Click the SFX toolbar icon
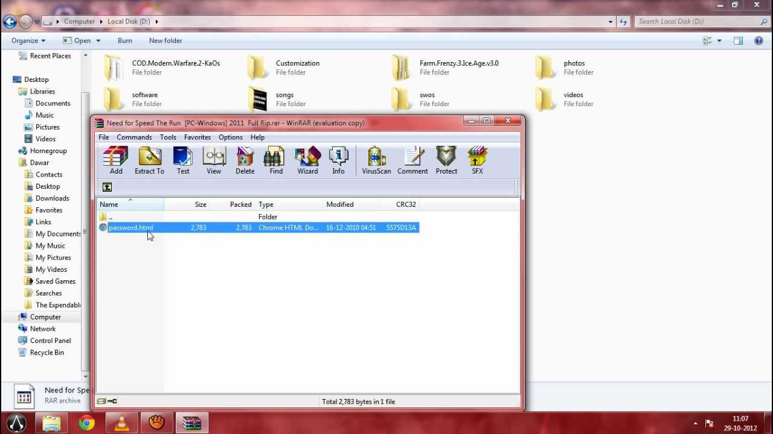773x434 pixels. 477,160
